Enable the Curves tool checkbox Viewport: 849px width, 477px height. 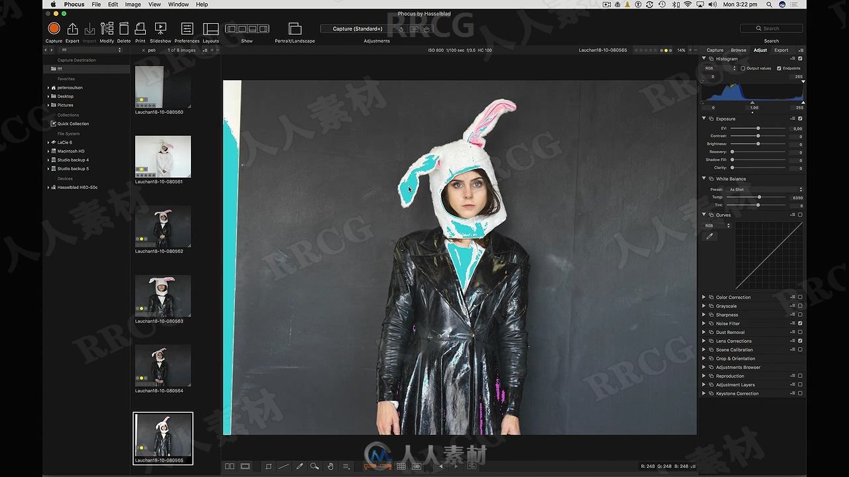[x=800, y=215]
